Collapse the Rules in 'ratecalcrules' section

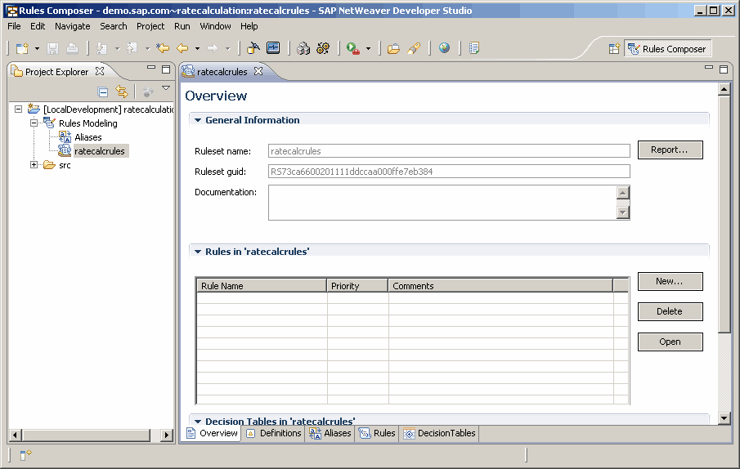[x=198, y=252]
